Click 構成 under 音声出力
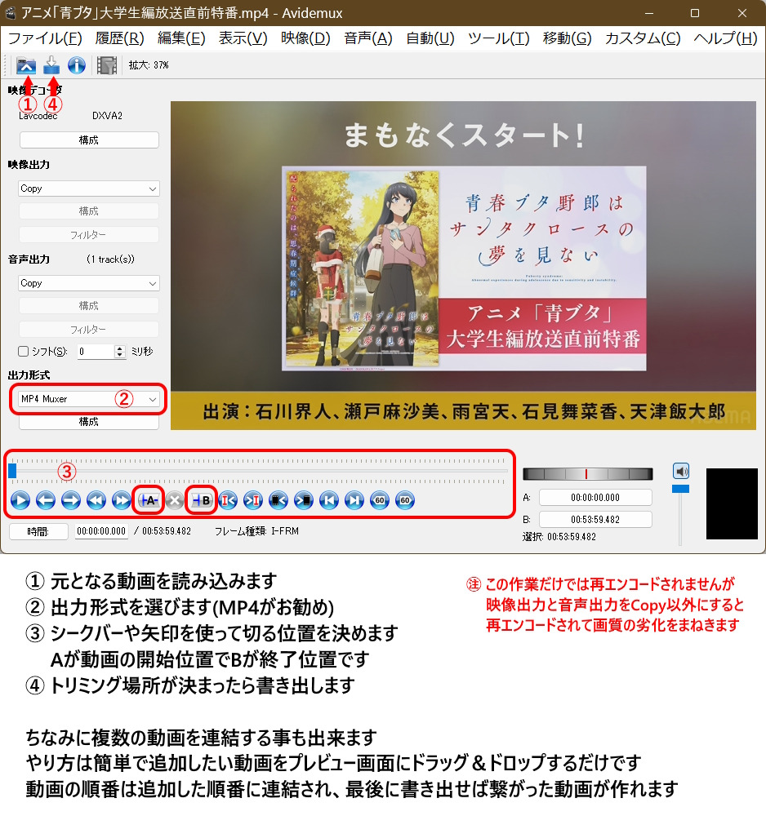Image resolution: width=766 pixels, height=816 pixels. [89, 306]
